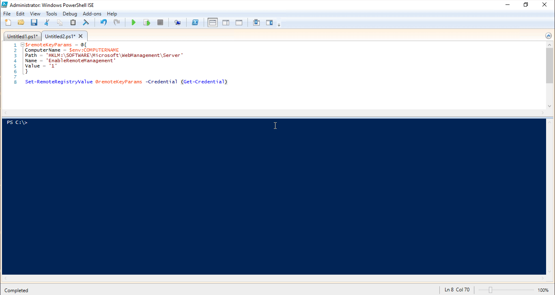This screenshot has height=295, width=555.
Task: Show Script Pane on top
Action: (212, 22)
